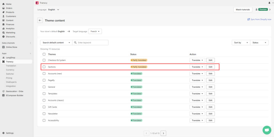Open the Finances bank icon
Viewport: 274px width, 137px height.
[x=3, y=24]
